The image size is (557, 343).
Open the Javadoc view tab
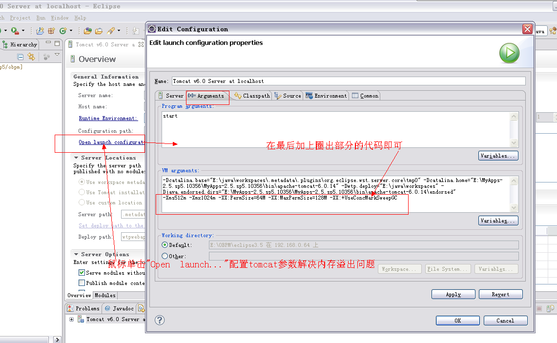pyautogui.click(x=120, y=308)
